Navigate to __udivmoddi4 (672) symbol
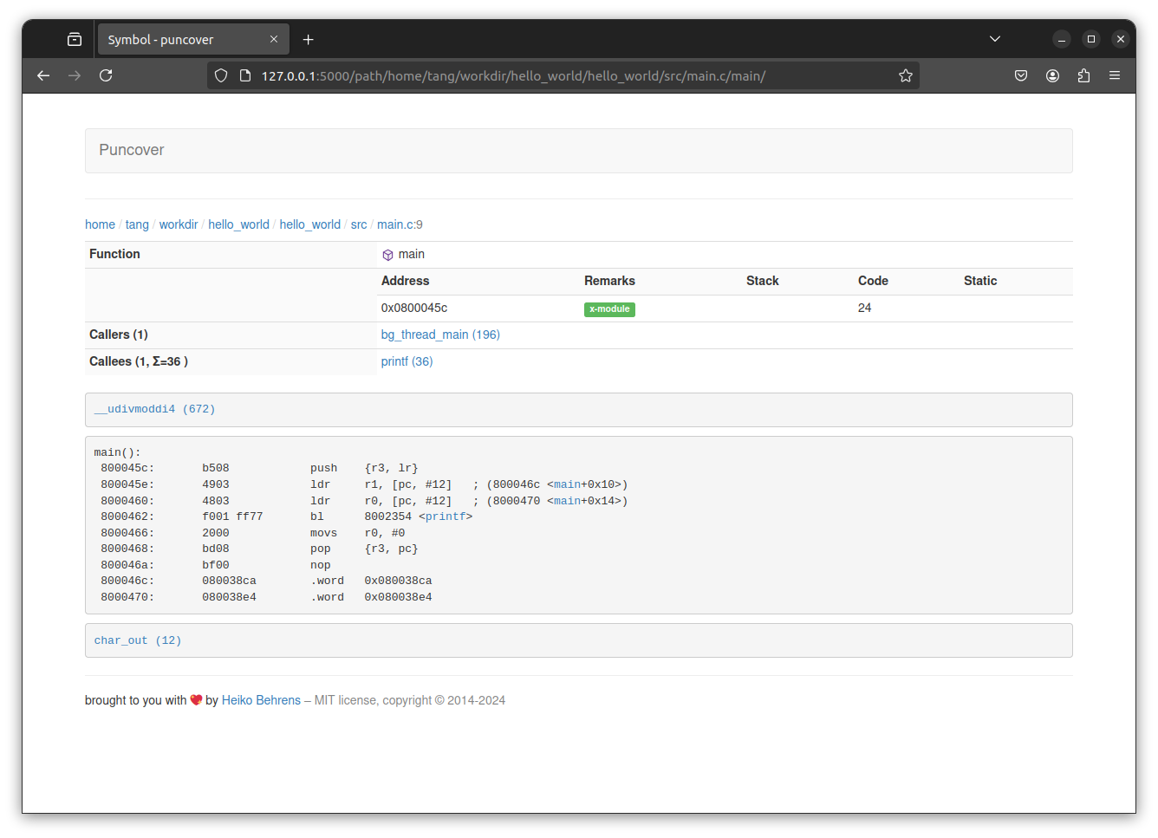Screen dimensions: 1158x838 pyautogui.click(x=154, y=409)
